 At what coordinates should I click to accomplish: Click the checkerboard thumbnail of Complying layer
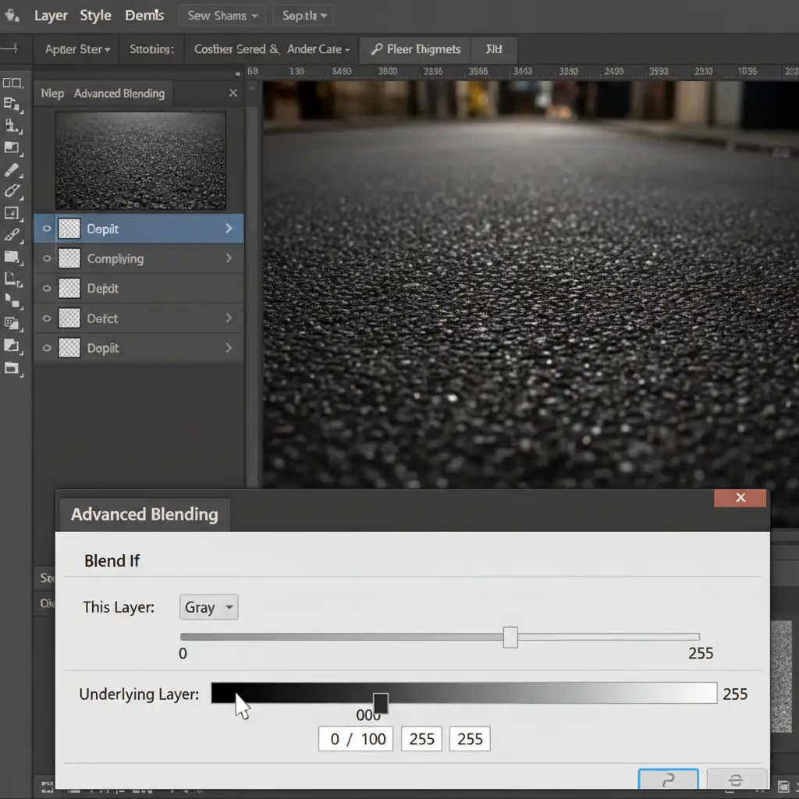pyautogui.click(x=69, y=258)
